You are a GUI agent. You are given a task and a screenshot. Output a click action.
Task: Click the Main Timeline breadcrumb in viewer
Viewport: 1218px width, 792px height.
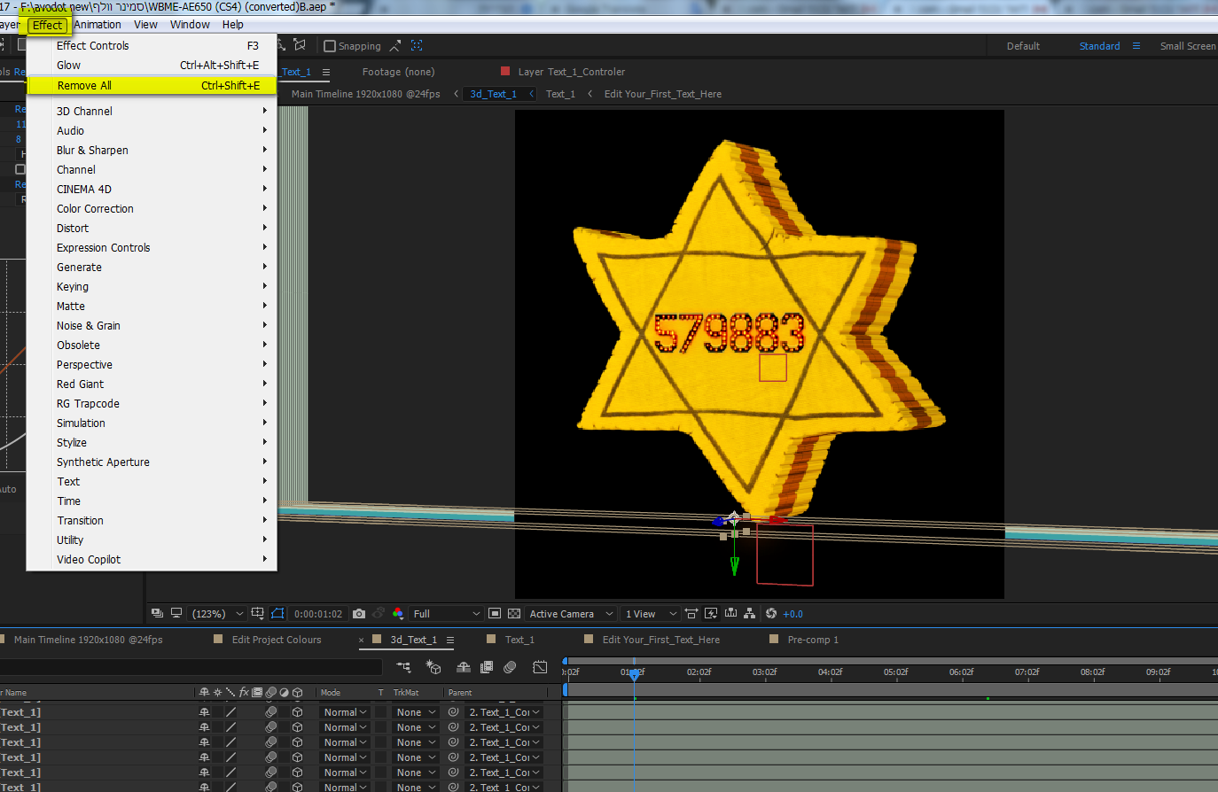365,94
